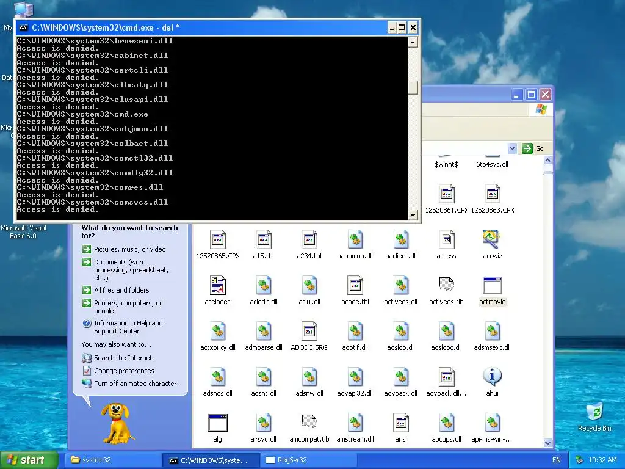
Task: Select adsldp.dll file icon
Action: coord(401,332)
